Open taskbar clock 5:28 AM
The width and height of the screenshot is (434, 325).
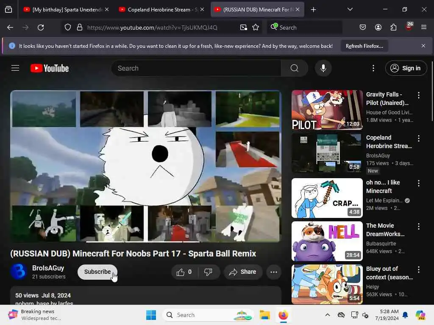pyautogui.click(x=387, y=315)
